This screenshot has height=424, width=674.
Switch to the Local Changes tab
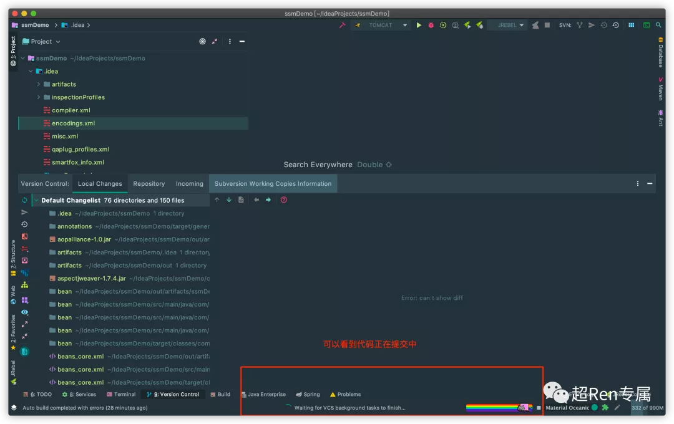pyautogui.click(x=100, y=183)
